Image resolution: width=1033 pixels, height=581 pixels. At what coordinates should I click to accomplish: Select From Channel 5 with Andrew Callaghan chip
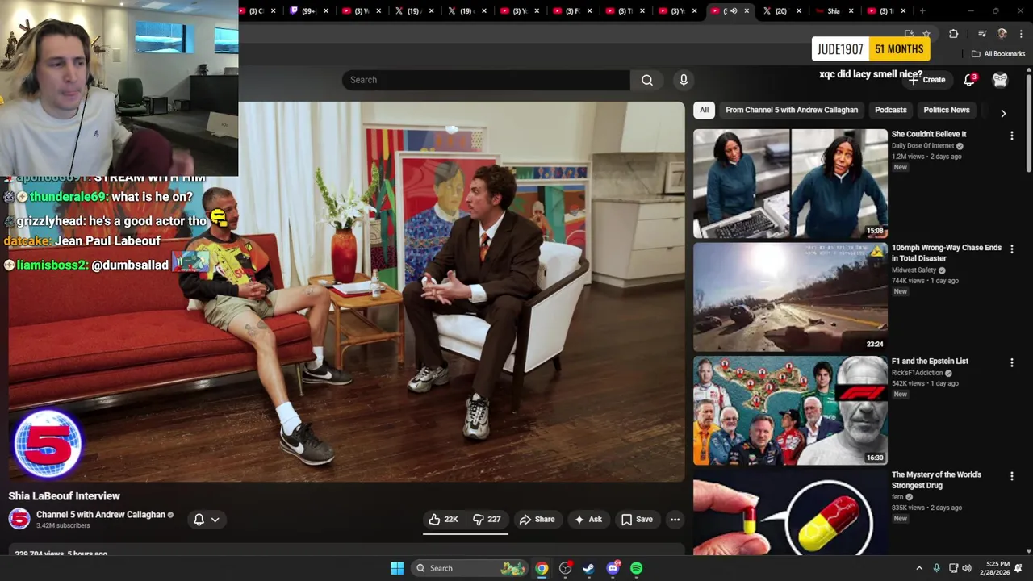click(x=792, y=110)
